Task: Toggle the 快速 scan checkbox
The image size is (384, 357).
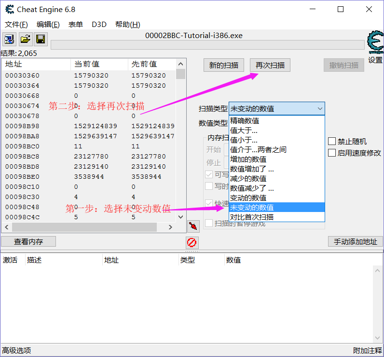Action: tap(209, 203)
